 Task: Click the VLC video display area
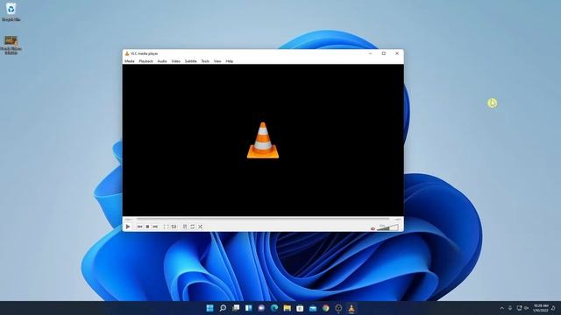click(263, 140)
